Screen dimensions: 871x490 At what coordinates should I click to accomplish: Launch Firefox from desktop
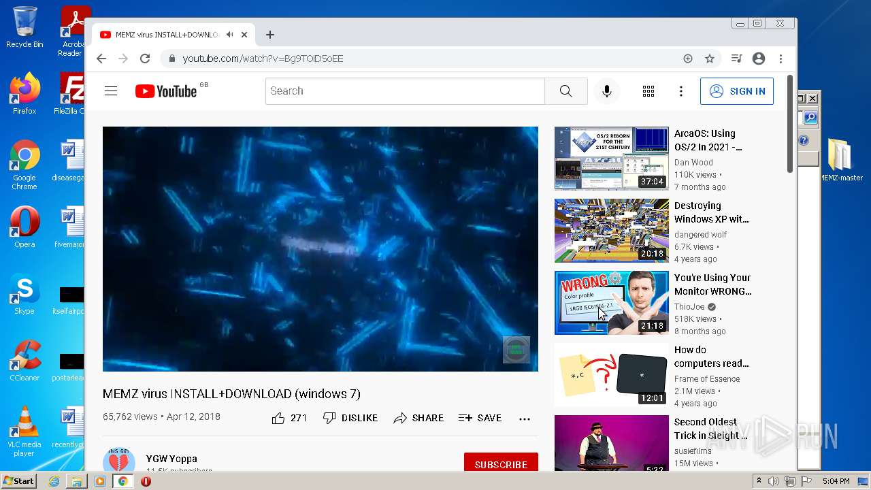point(24,93)
